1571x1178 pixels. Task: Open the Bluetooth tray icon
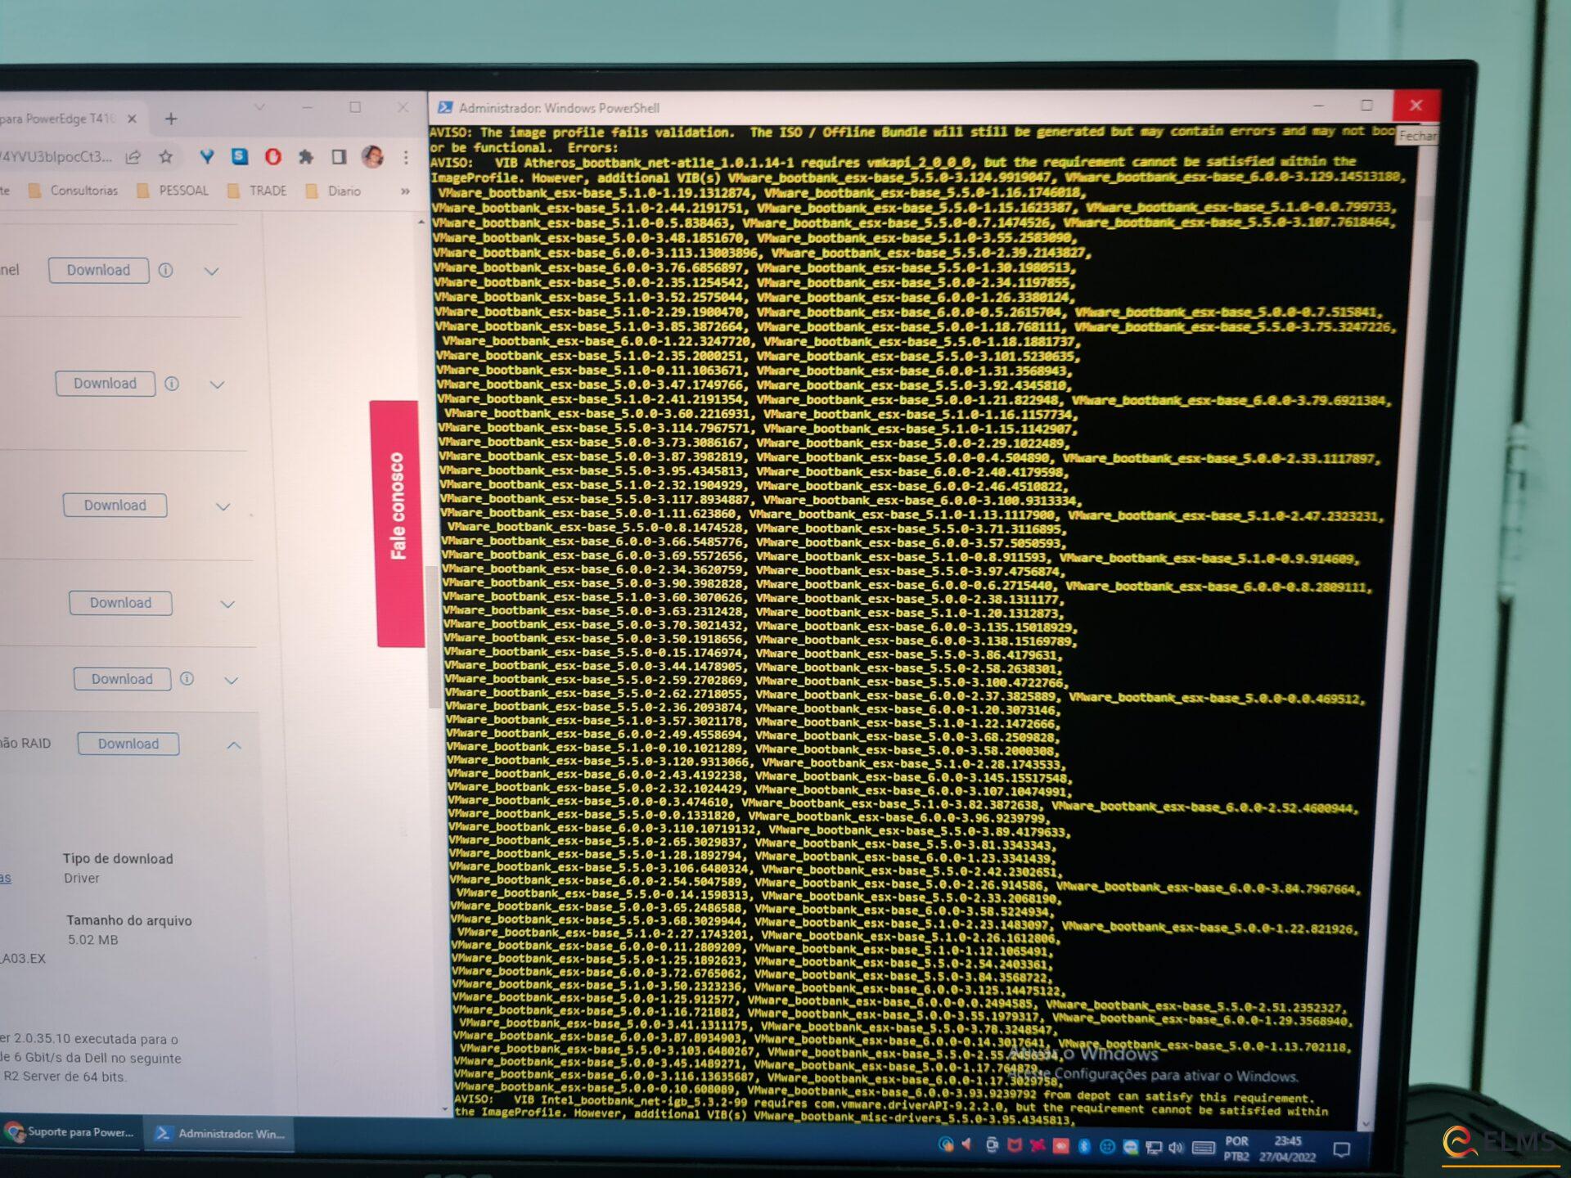click(x=1084, y=1146)
